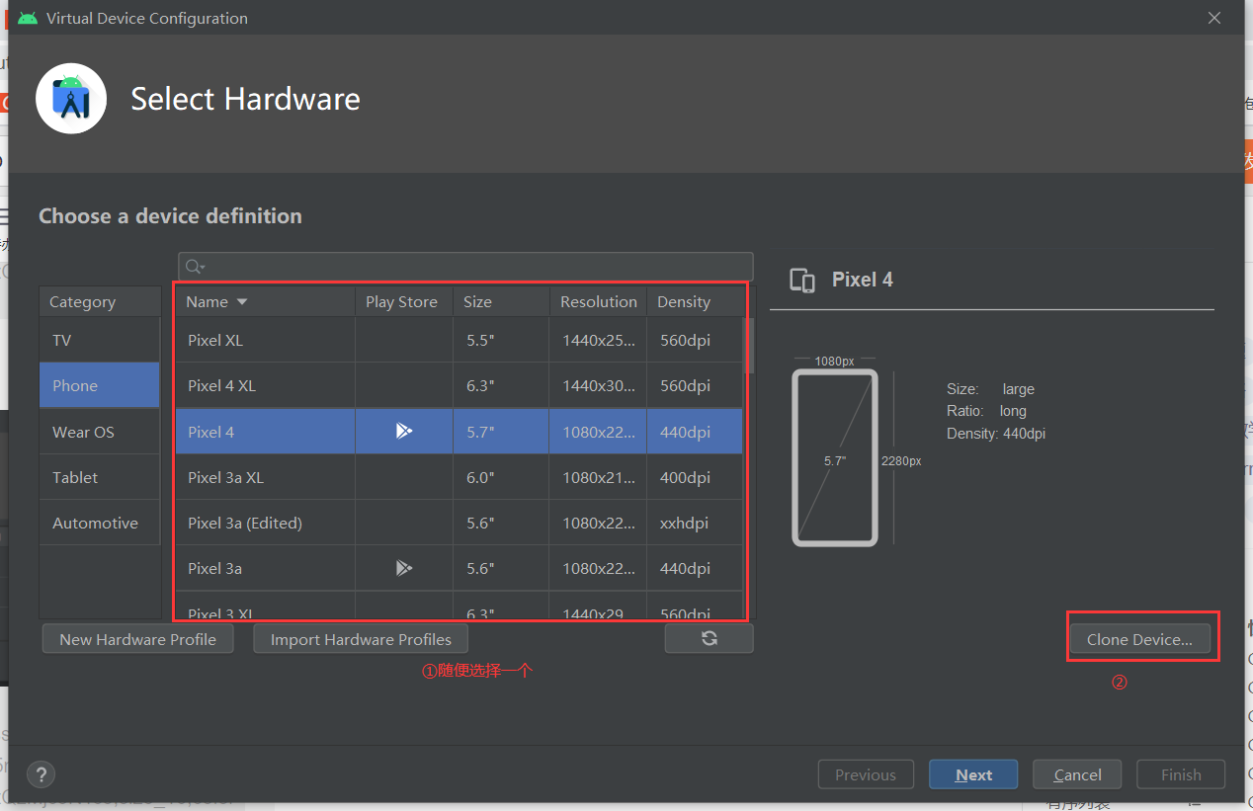Open search options dropdown in filter box
The height and width of the screenshot is (811, 1253).
click(x=203, y=268)
